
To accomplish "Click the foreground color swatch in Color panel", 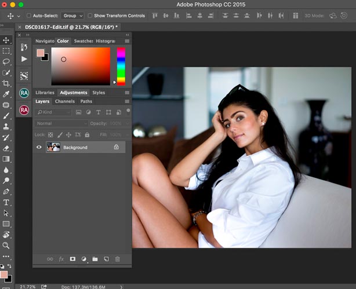I will [40, 53].
